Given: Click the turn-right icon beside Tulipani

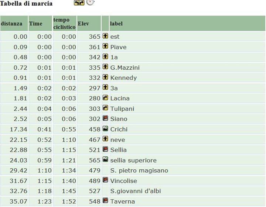Looking at the screenshot, I should [105, 108].
